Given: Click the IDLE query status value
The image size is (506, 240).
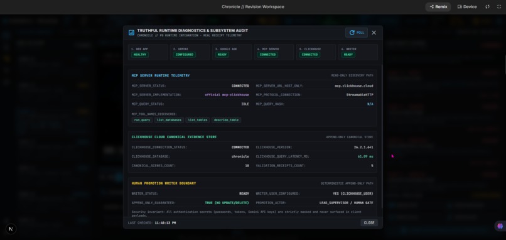Looking at the screenshot, I should pos(245,104).
